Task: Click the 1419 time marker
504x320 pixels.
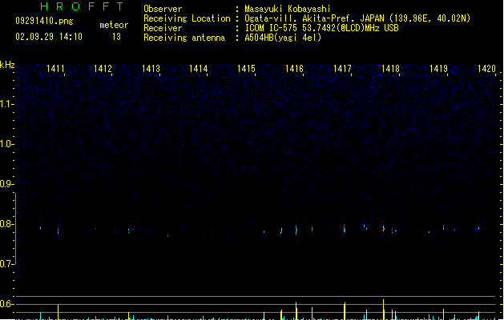Action: pos(438,69)
